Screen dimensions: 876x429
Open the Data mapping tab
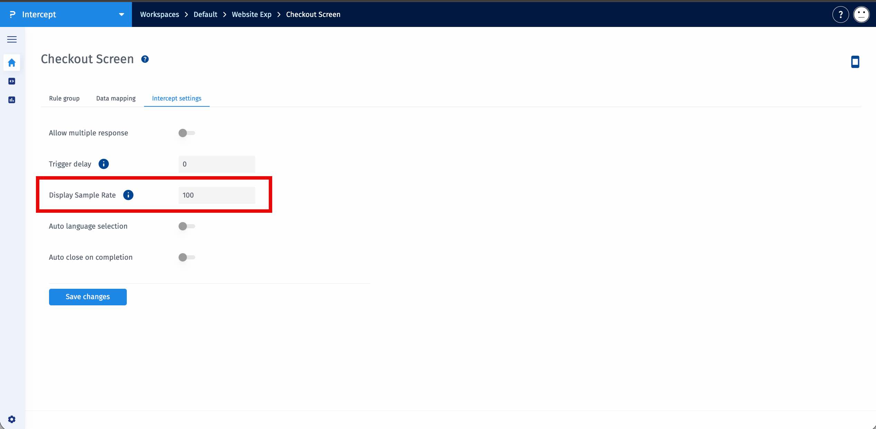[116, 98]
